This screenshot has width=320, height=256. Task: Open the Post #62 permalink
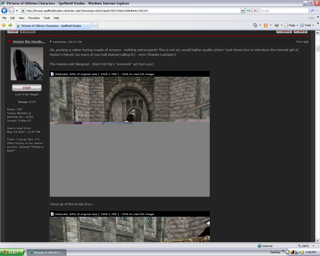[x=306, y=42]
